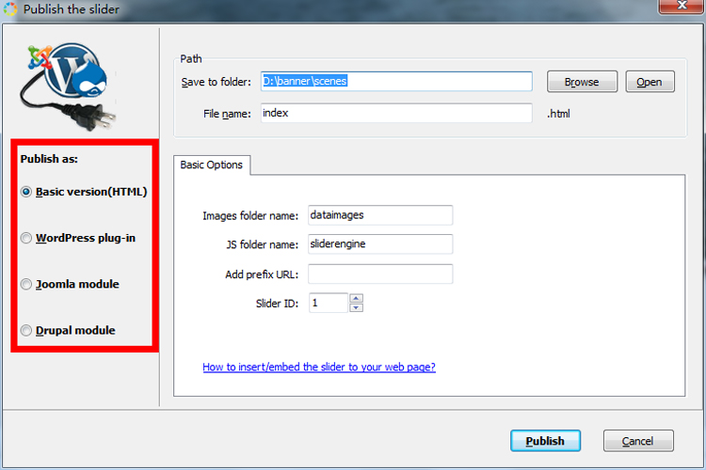Click the File name input field
This screenshot has width=706, height=470.
tap(396, 113)
